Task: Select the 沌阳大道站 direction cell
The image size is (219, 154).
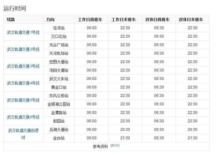Action: [x=59, y=70]
